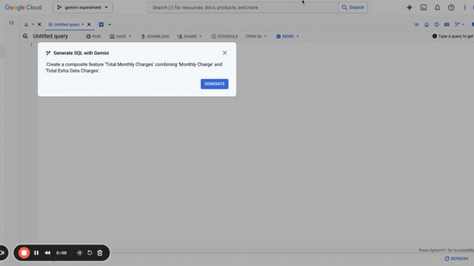This screenshot has height=266, width=474.
Task: Close the home tab
Action: click(x=39, y=24)
